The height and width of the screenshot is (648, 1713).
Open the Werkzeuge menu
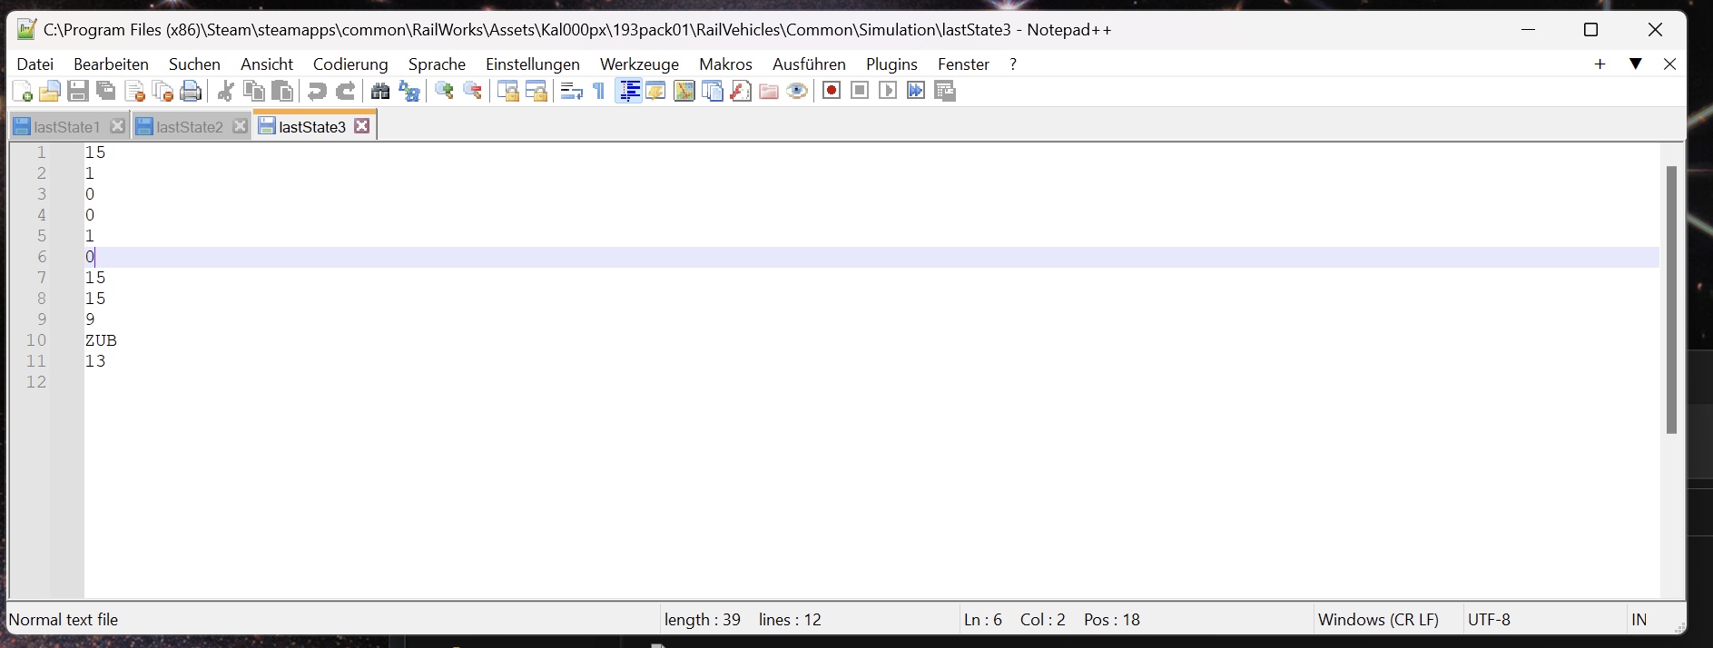pyautogui.click(x=639, y=64)
